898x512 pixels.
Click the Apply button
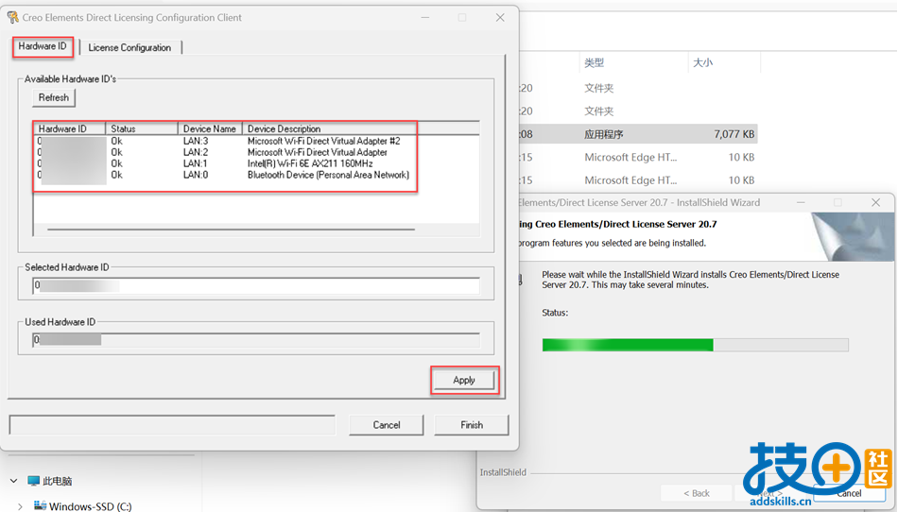point(464,381)
